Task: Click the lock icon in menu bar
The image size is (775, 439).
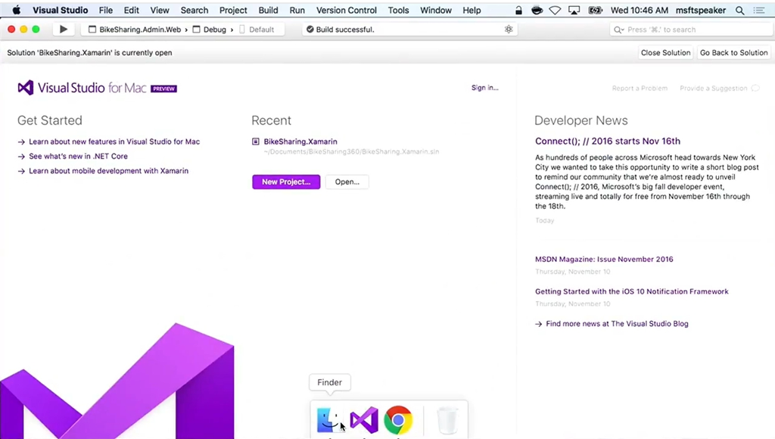Action: 518,10
